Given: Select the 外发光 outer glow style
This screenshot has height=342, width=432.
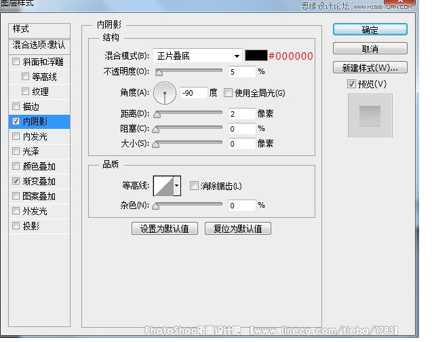Looking at the screenshot, I should pyautogui.click(x=35, y=211).
